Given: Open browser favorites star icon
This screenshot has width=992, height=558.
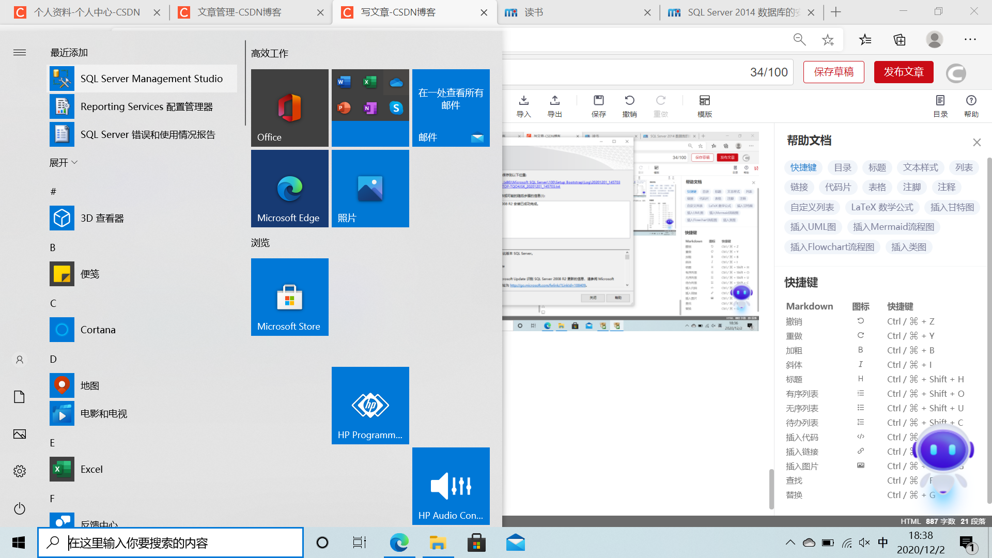Looking at the screenshot, I should pyautogui.click(x=865, y=40).
